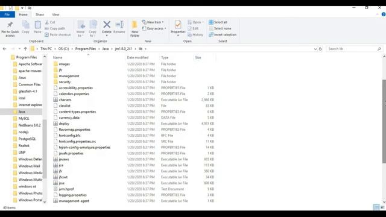Open the Easy access dropdown

154,28
